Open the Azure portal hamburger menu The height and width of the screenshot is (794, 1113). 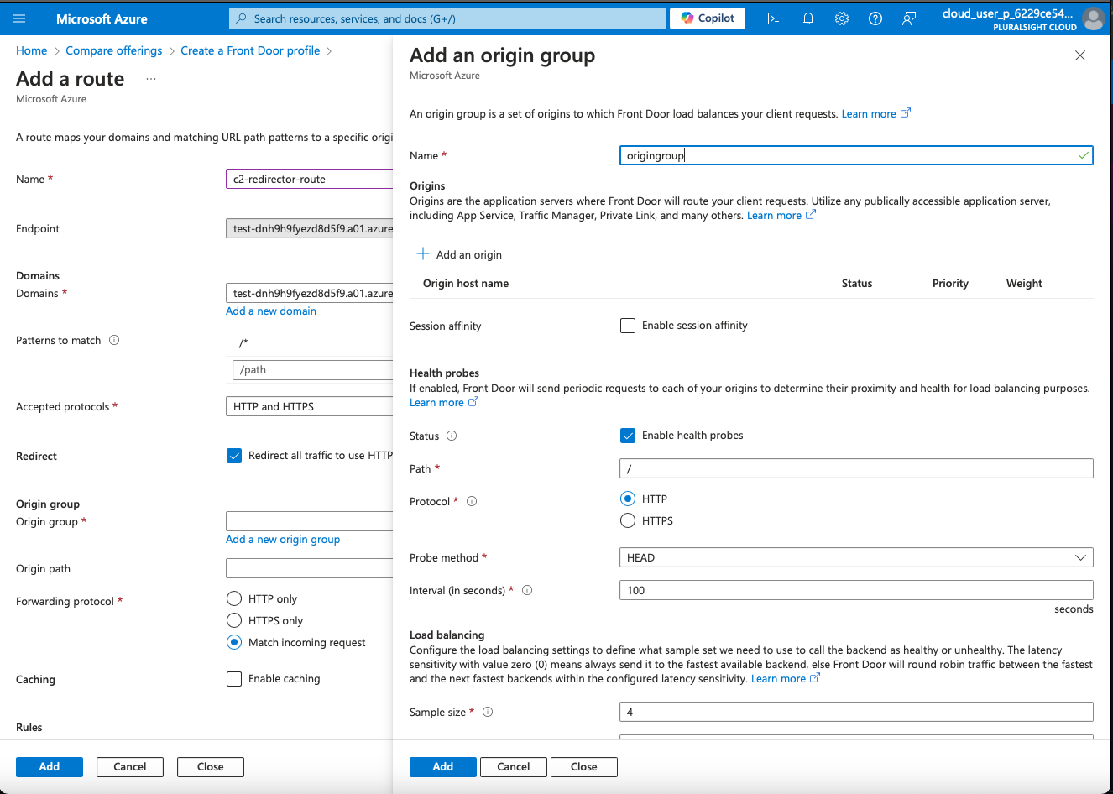(19, 18)
